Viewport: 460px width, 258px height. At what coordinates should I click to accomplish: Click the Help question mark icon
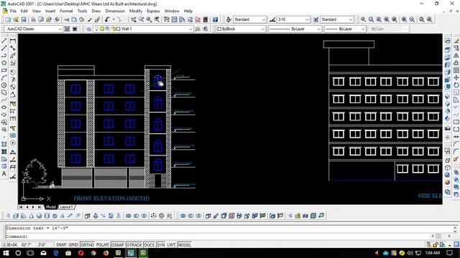pyautogui.click(x=216, y=19)
